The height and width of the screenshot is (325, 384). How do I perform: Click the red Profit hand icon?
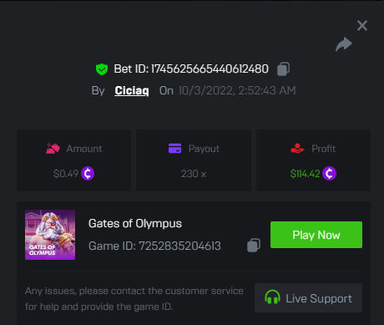click(x=297, y=149)
